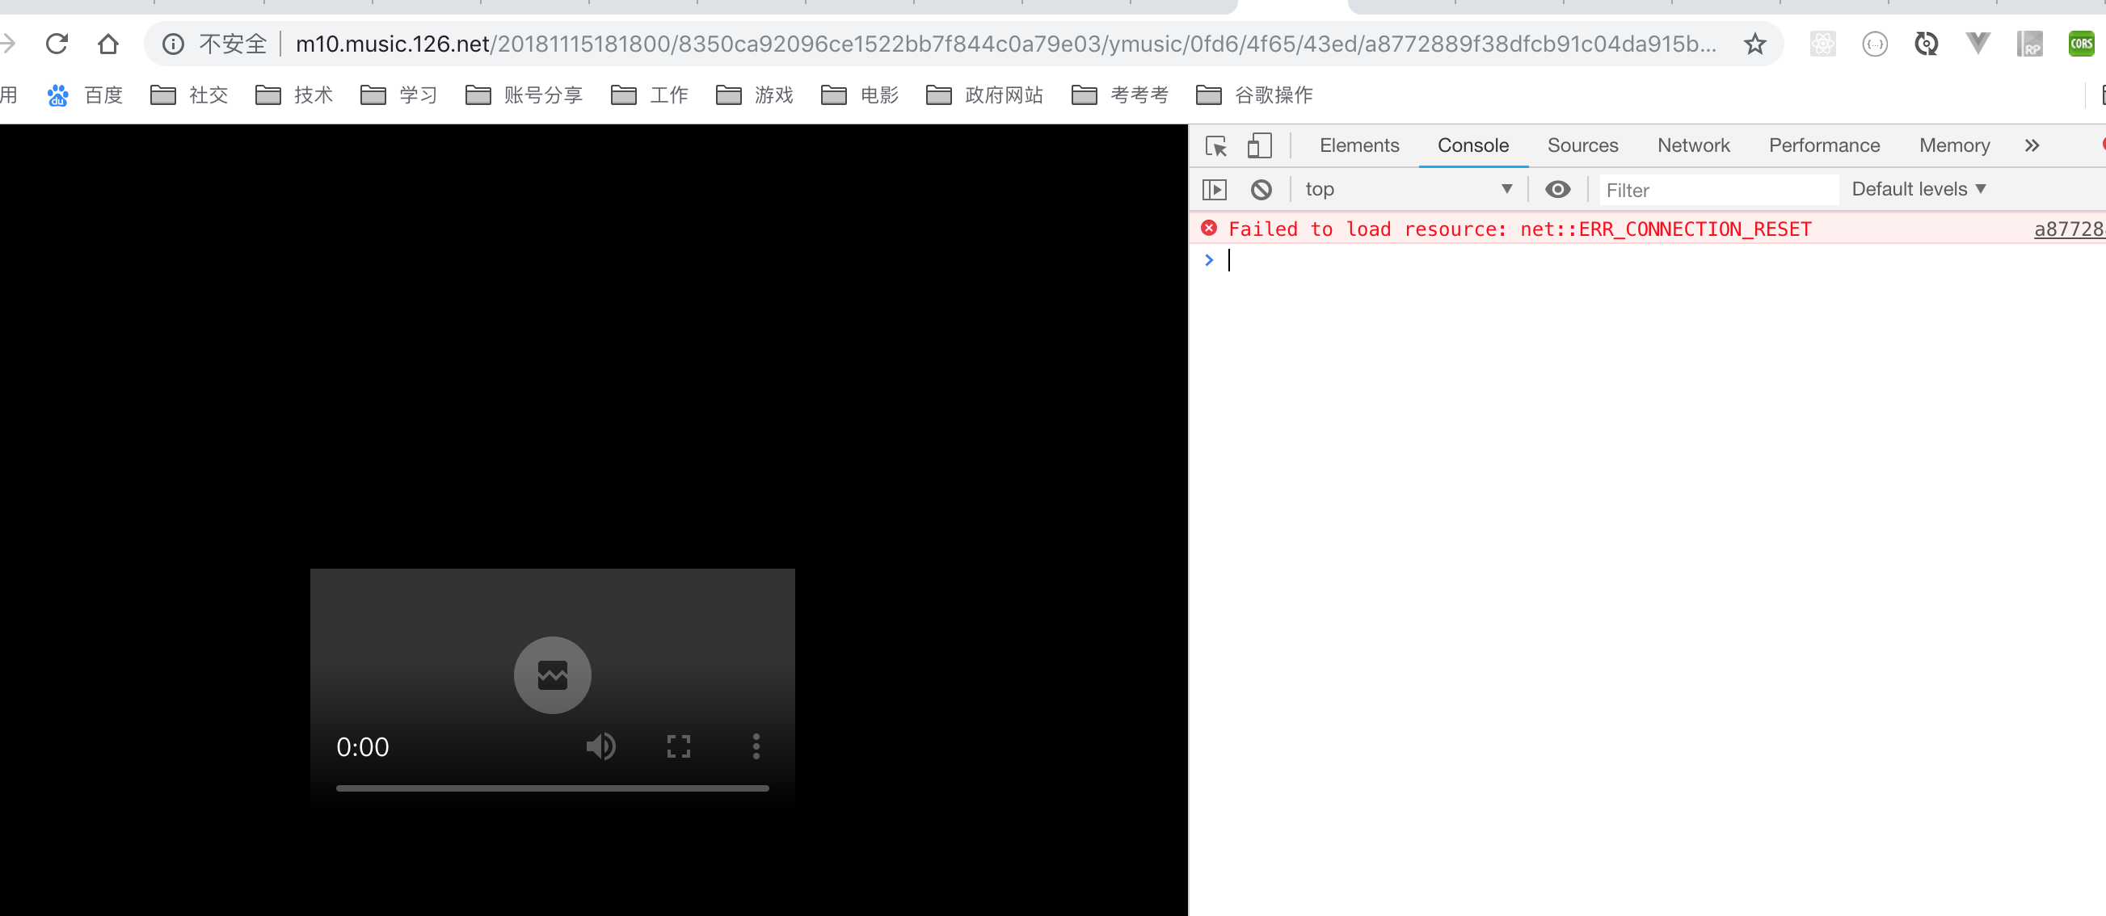
Task: Click the video progress seek bar
Action: [x=552, y=788]
